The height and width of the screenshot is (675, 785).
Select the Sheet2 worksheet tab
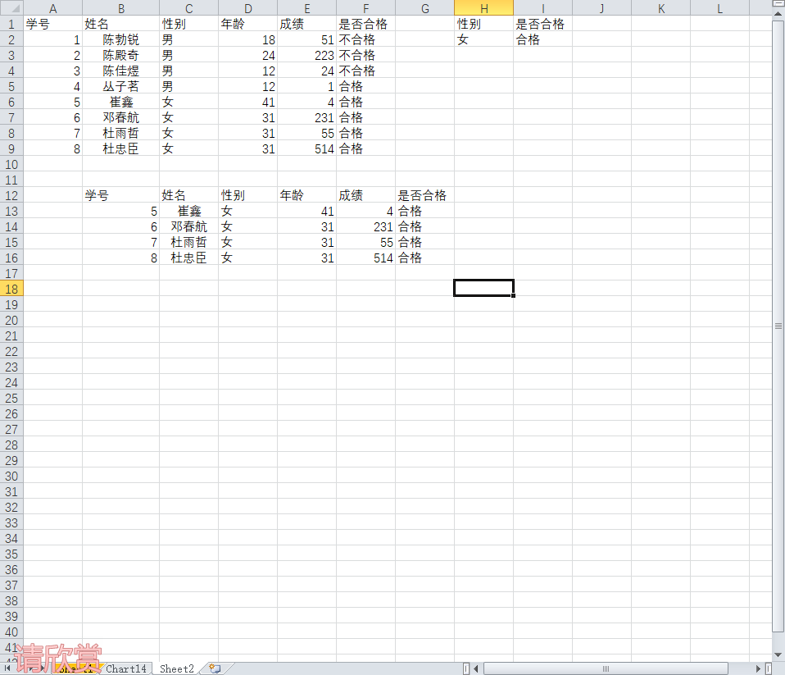pyautogui.click(x=177, y=668)
